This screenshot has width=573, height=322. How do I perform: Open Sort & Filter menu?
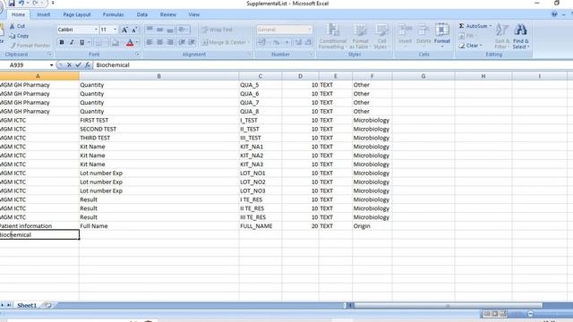coord(501,36)
